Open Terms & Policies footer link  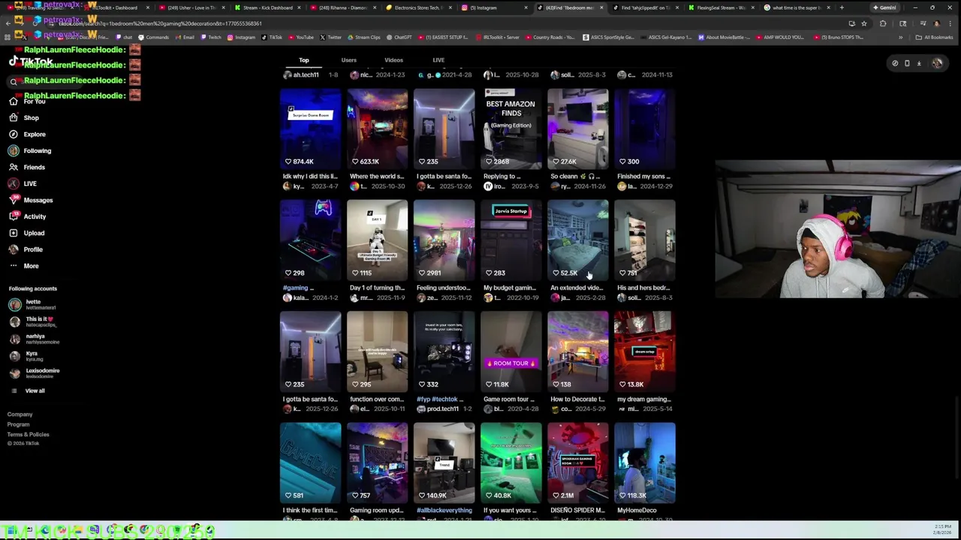[29, 434]
